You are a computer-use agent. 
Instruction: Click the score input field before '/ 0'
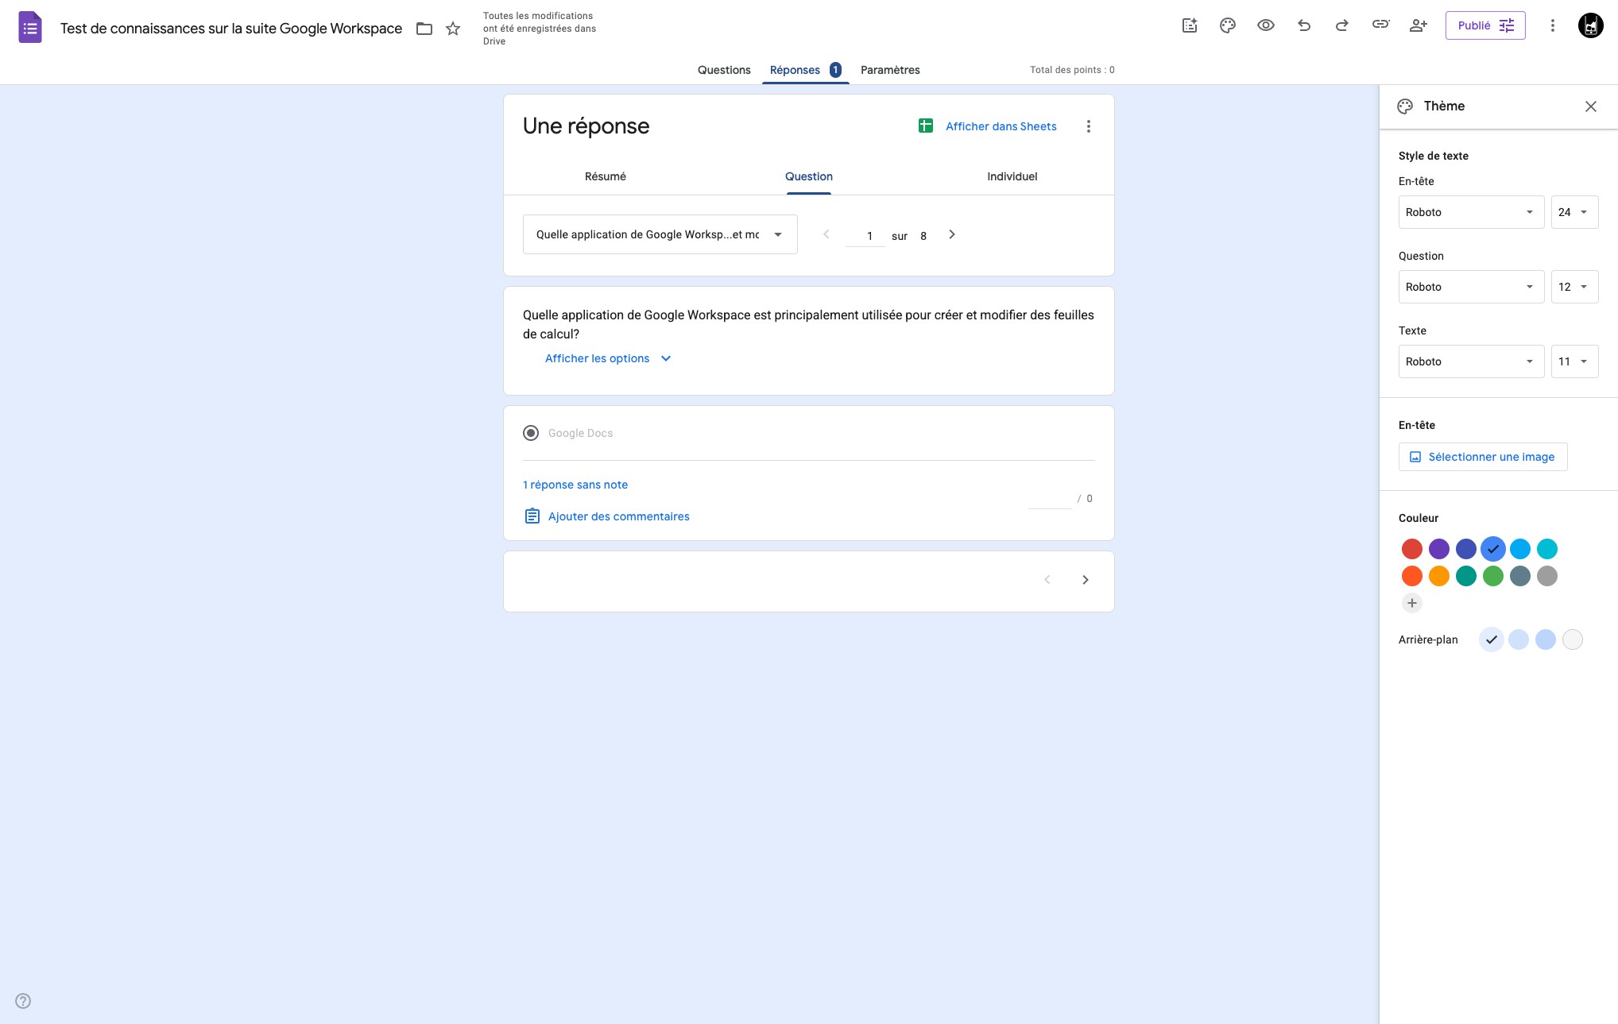click(x=1050, y=498)
